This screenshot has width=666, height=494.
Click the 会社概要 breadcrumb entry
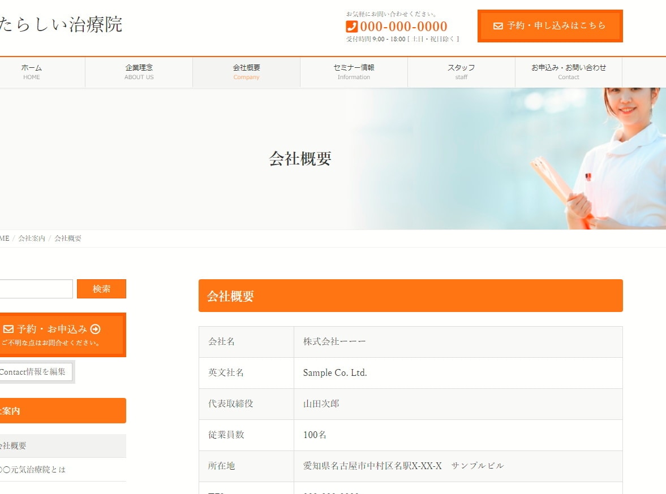pyautogui.click(x=68, y=239)
